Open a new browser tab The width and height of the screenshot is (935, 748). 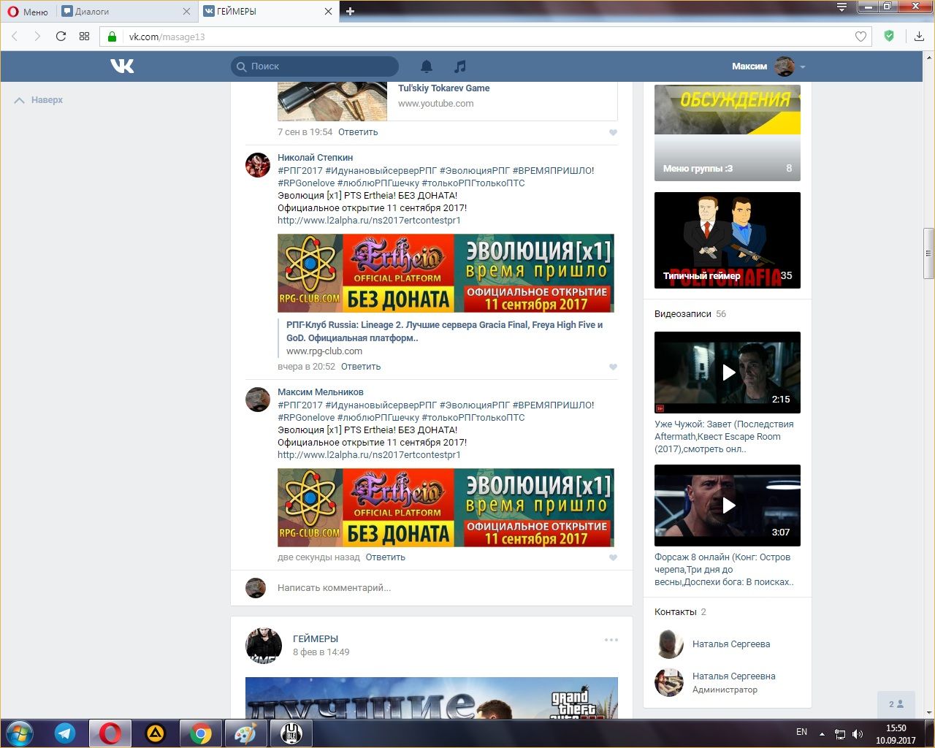351,12
